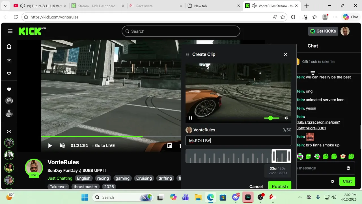
Task: Click the Kick search box
Action: tap(181, 31)
